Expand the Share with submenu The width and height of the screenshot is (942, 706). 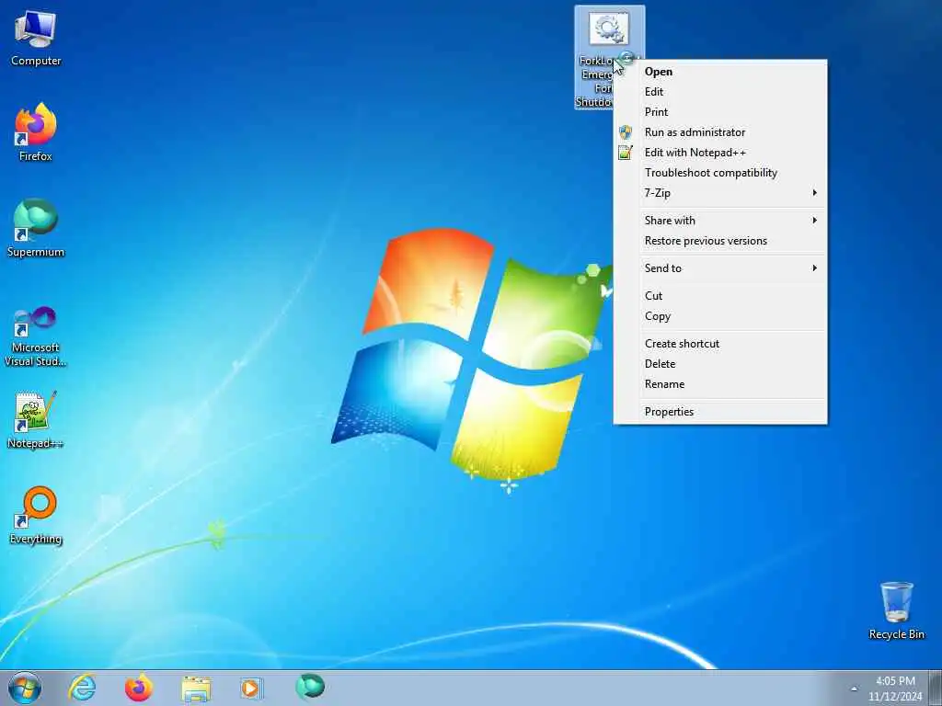(x=720, y=221)
